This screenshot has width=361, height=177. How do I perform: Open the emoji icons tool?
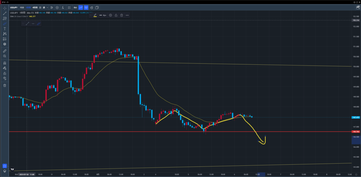5,44
